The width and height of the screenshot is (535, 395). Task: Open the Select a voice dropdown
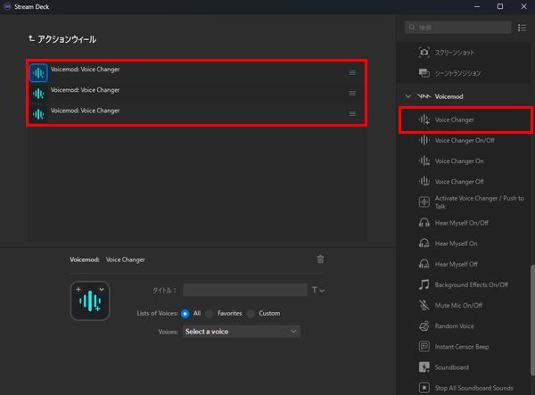pyautogui.click(x=242, y=331)
